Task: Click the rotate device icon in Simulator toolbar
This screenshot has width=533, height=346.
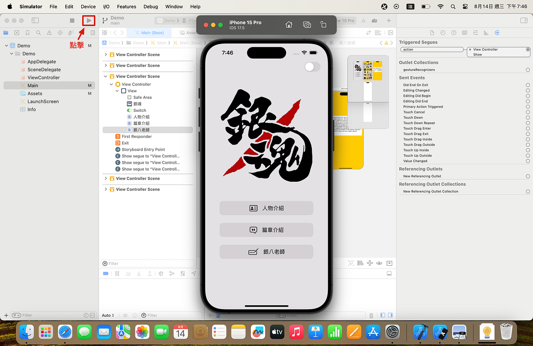Action: 324,25
